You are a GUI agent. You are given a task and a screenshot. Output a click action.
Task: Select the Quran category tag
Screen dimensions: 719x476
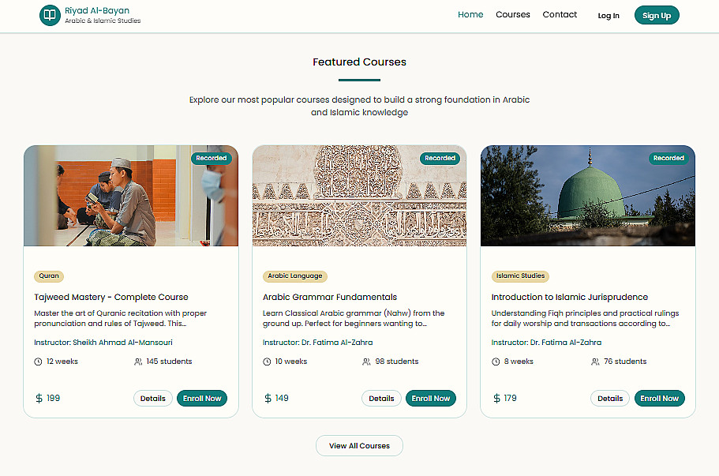click(x=49, y=276)
